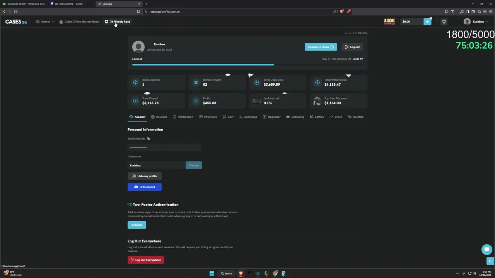Click the Change username button
This screenshot has height=278, width=495.
pos(194,165)
